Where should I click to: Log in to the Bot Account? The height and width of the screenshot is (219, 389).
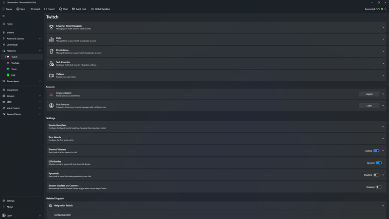pyautogui.click(x=369, y=106)
